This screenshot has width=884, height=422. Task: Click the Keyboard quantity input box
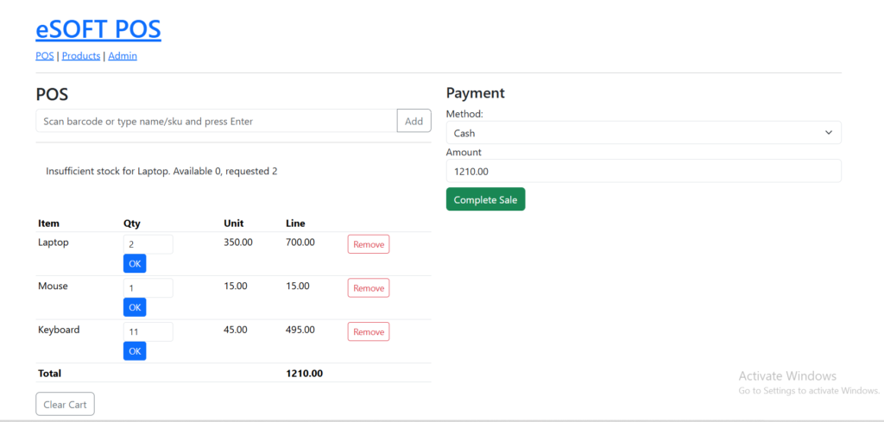[148, 331]
